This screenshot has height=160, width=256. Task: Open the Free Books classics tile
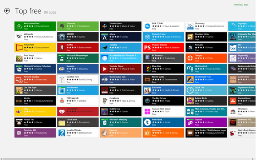point(206,133)
